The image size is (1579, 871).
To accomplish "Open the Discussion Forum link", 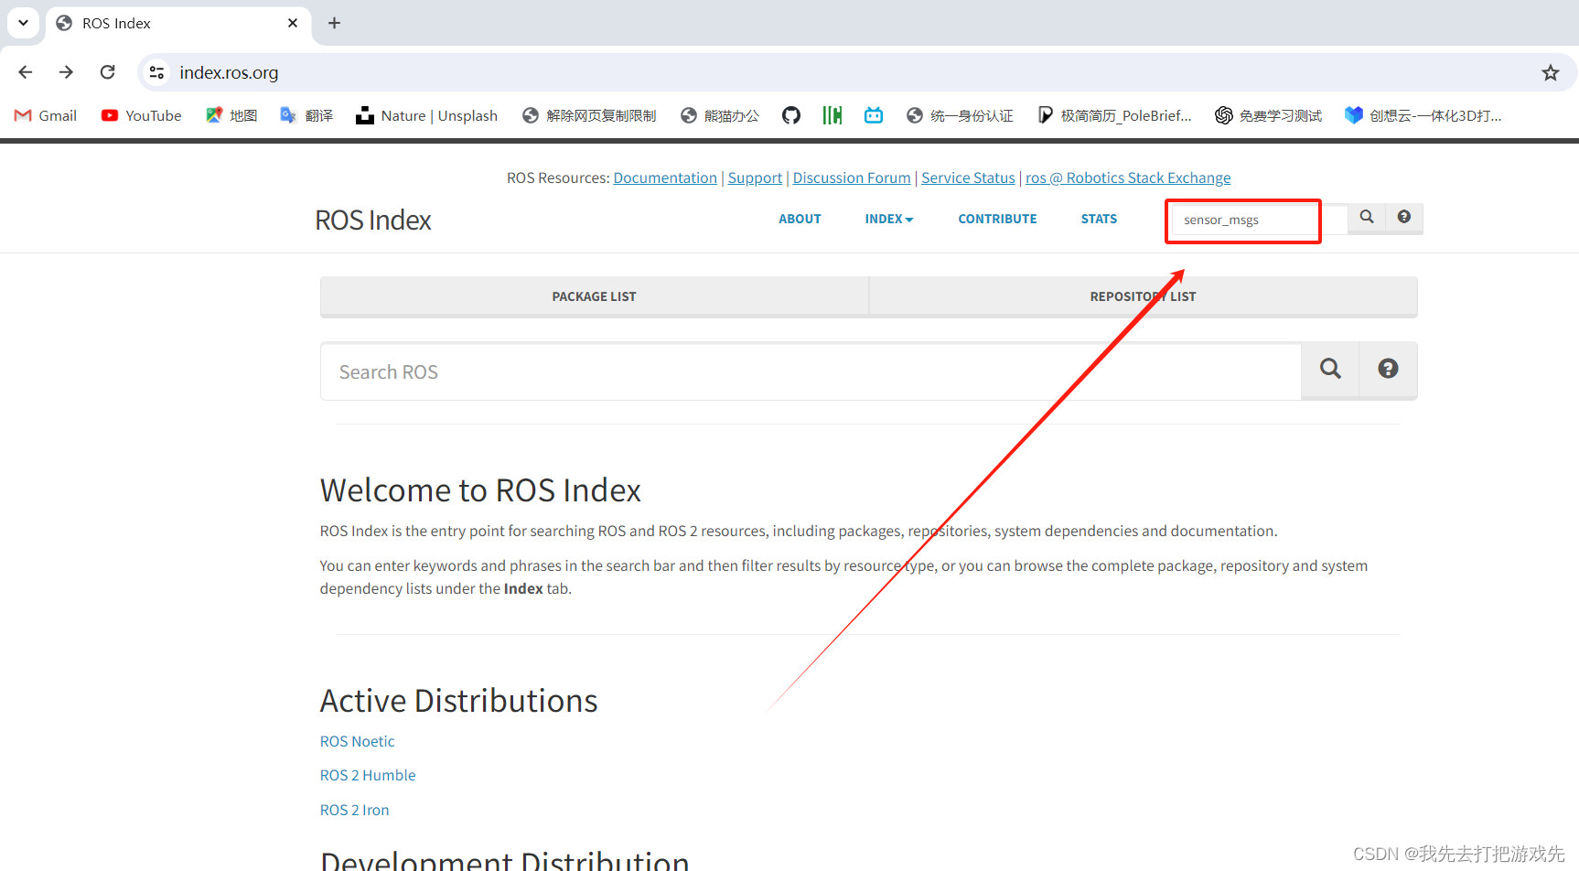I will (x=852, y=177).
